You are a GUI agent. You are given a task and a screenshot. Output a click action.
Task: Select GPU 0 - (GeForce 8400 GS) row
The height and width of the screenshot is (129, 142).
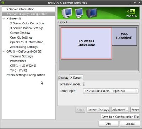pos(24,52)
